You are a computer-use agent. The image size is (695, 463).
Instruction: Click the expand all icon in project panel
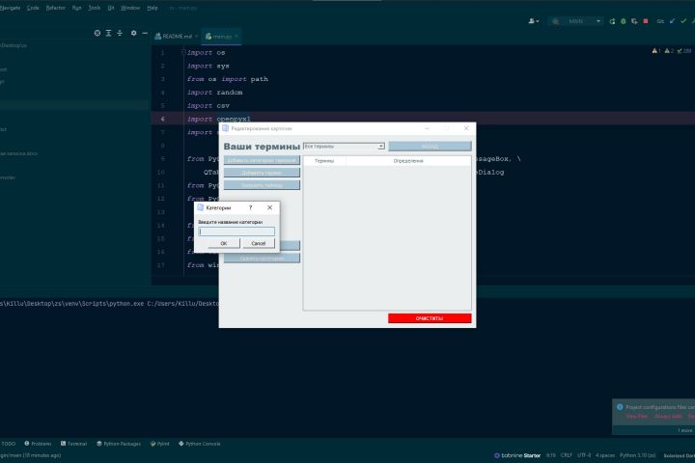[108, 33]
